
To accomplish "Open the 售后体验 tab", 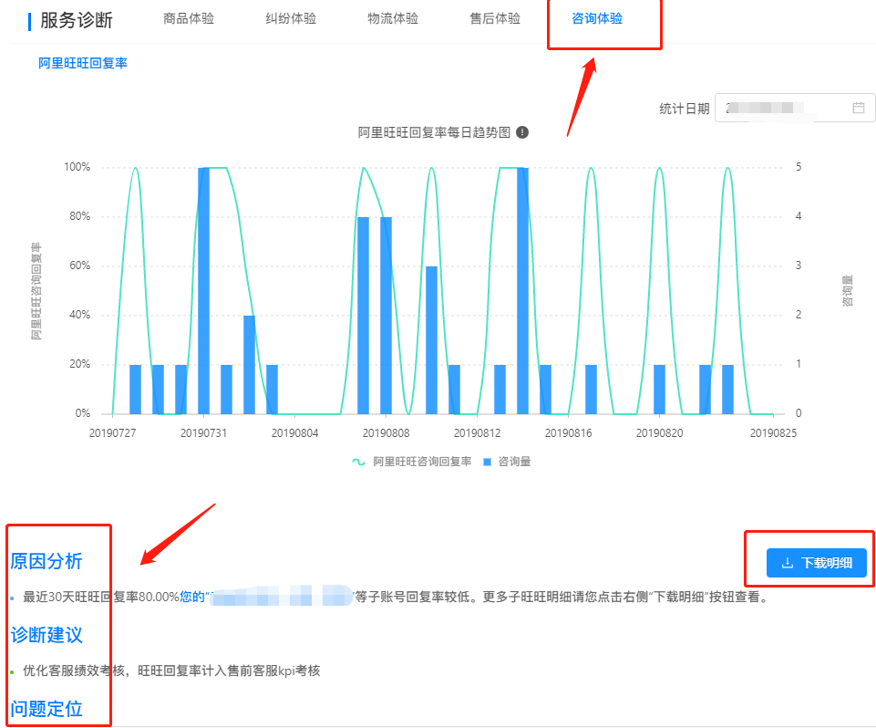I will pos(494,18).
